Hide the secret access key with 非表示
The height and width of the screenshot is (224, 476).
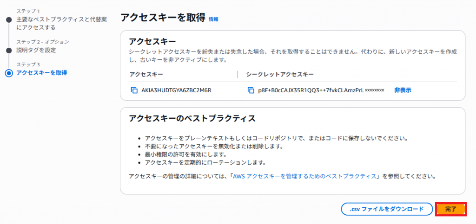tap(403, 90)
